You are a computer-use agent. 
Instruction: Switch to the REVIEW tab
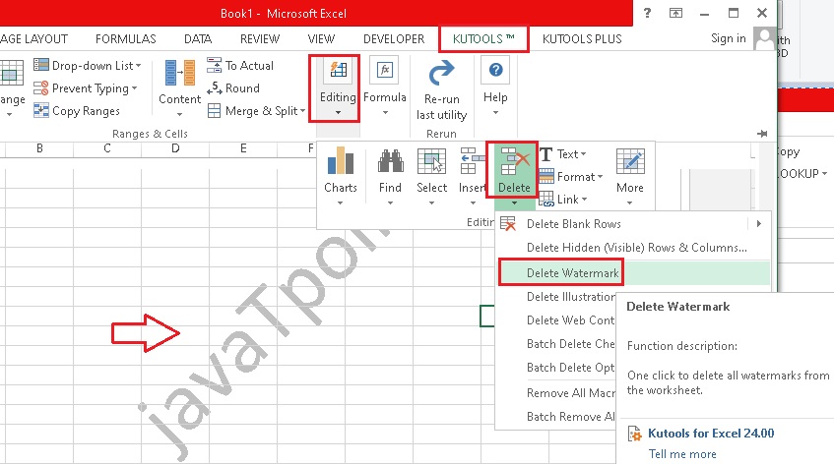tap(260, 38)
